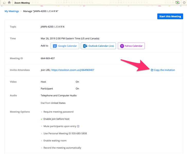This screenshot has height=154, width=187.
Task: Click 'Enable waiting room' option text
Action: [x=55, y=141]
